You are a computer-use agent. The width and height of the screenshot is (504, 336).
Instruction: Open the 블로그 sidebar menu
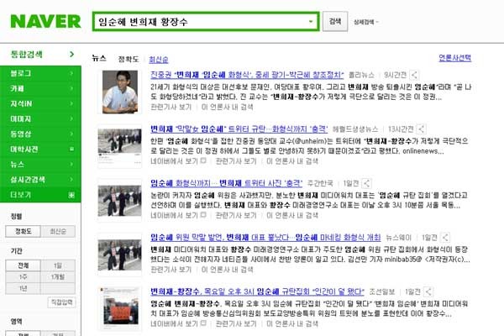click(40, 73)
